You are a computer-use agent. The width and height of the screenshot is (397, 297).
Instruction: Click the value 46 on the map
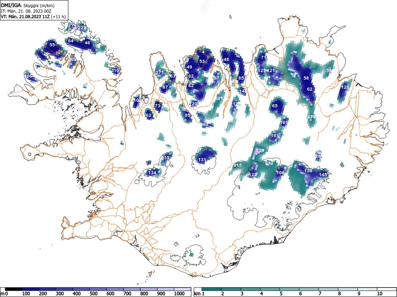tap(87, 43)
